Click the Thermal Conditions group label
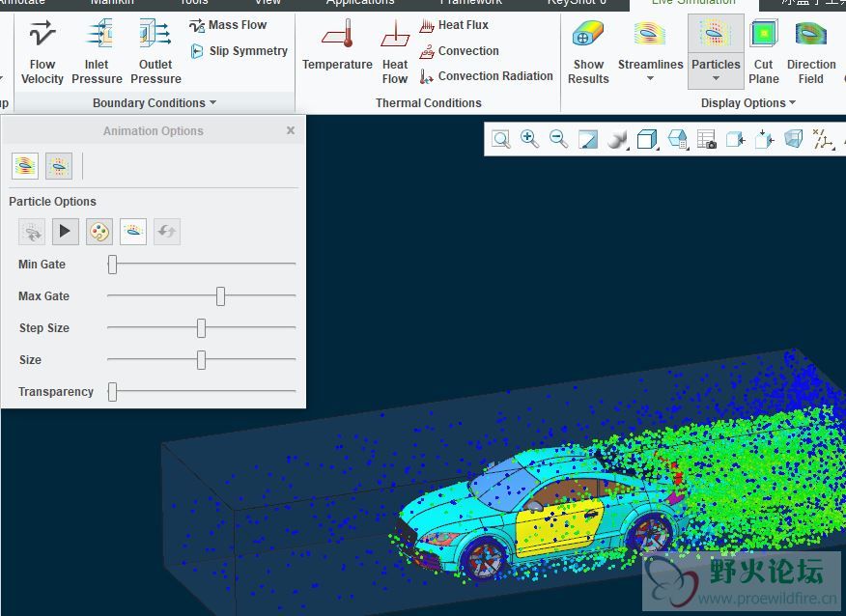The image size is (846, 616). (x=429, y=102)
